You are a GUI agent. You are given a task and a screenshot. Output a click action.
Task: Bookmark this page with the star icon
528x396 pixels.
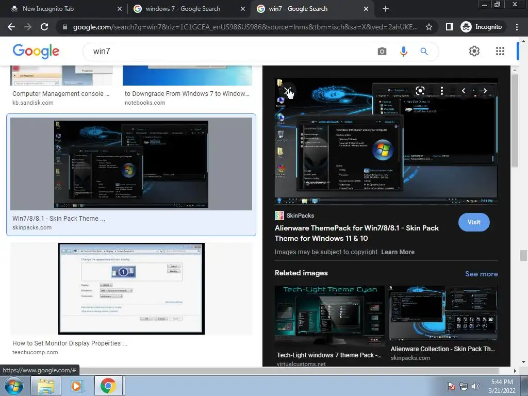coord(428,27)
